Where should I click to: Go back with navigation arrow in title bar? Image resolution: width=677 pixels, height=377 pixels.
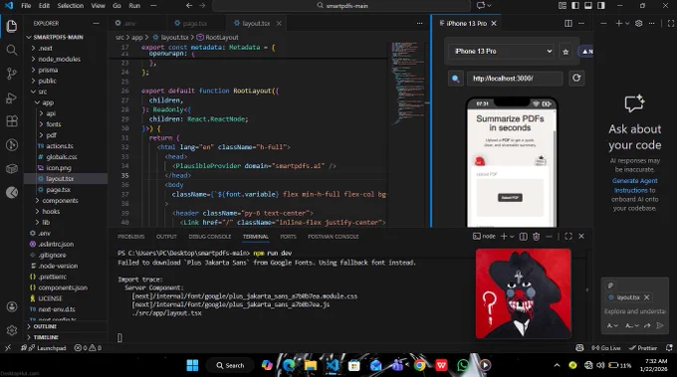coord(189,6)
